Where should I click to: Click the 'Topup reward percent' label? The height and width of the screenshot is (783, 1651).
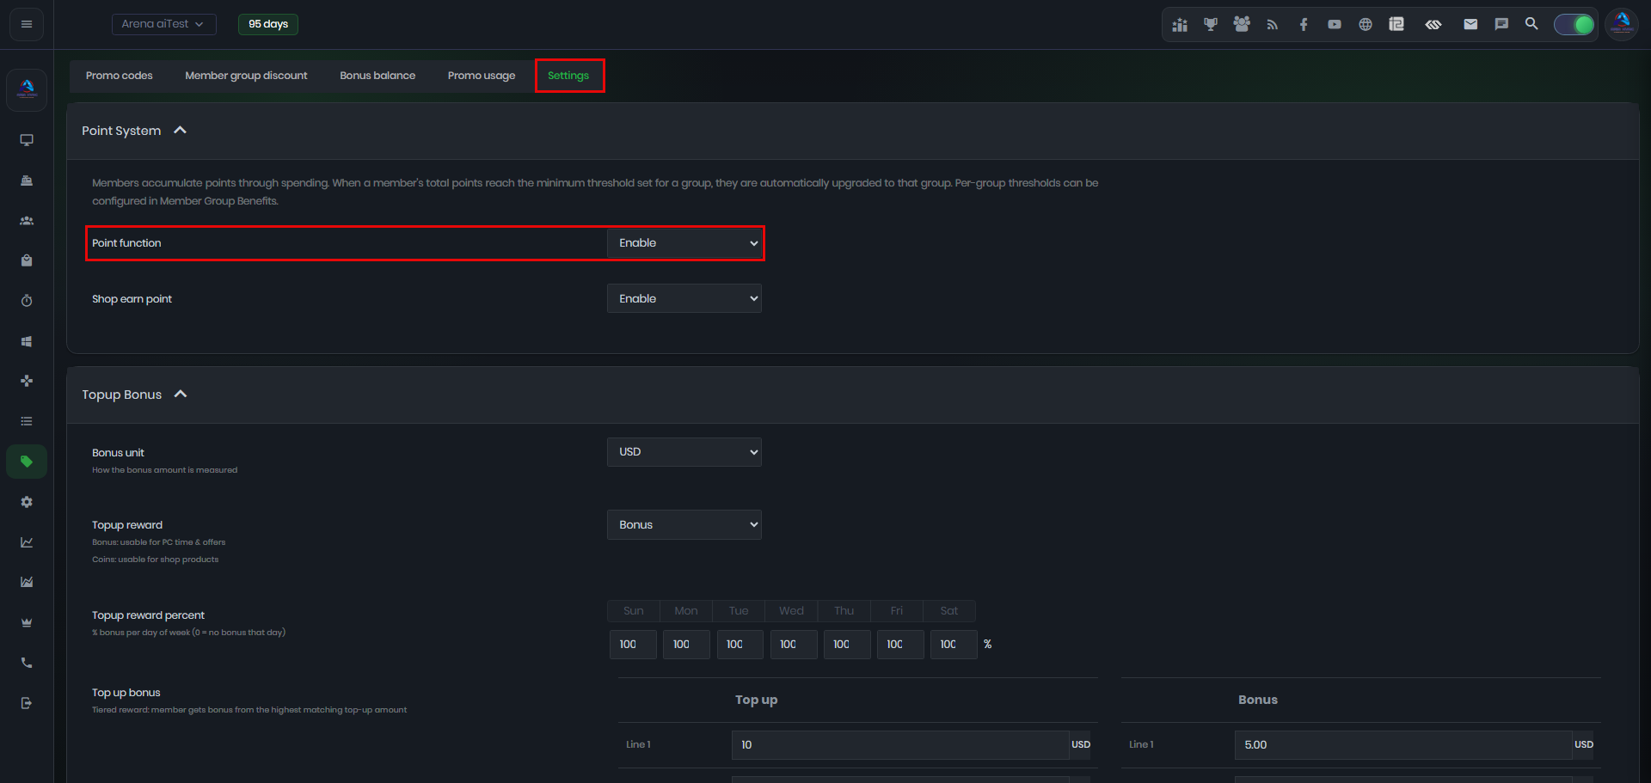[x=148, y=615]
